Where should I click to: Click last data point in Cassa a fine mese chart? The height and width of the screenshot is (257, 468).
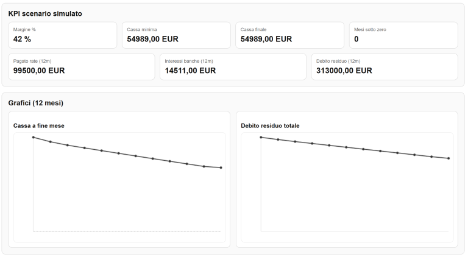(x=221, y=167)
